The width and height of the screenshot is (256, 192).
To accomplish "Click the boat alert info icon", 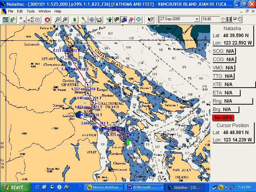I will coord(13,20).
